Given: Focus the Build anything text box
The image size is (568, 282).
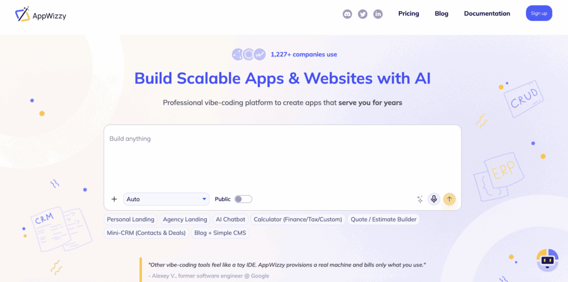Looking at the screenshot, I should click(x=282, y=158).
